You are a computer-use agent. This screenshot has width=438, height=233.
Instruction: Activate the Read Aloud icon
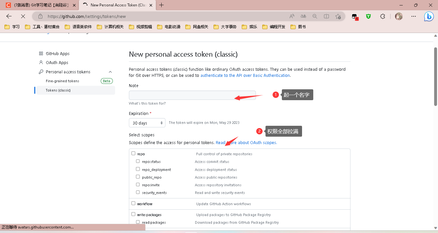coord(292,16)
